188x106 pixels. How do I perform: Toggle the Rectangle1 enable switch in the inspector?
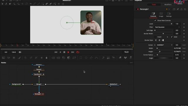tap(138, 9)
